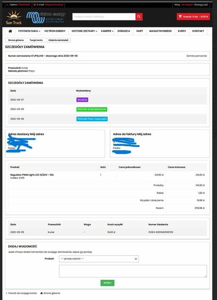Click the home icon in navigation bar
The height and width of the screenshot is (300, 217).
pyautogui.click(x=11, y=31)
